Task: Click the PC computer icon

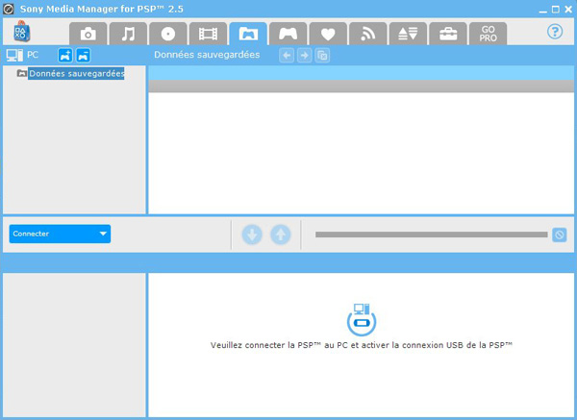Action: [x=14, y=55]
